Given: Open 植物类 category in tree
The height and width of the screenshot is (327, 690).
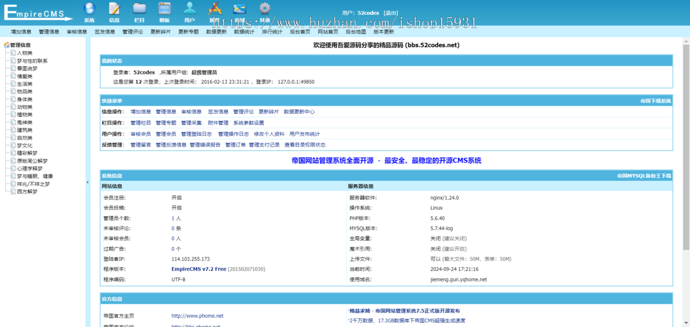Looking at the screenshot, I should (25, 115).
